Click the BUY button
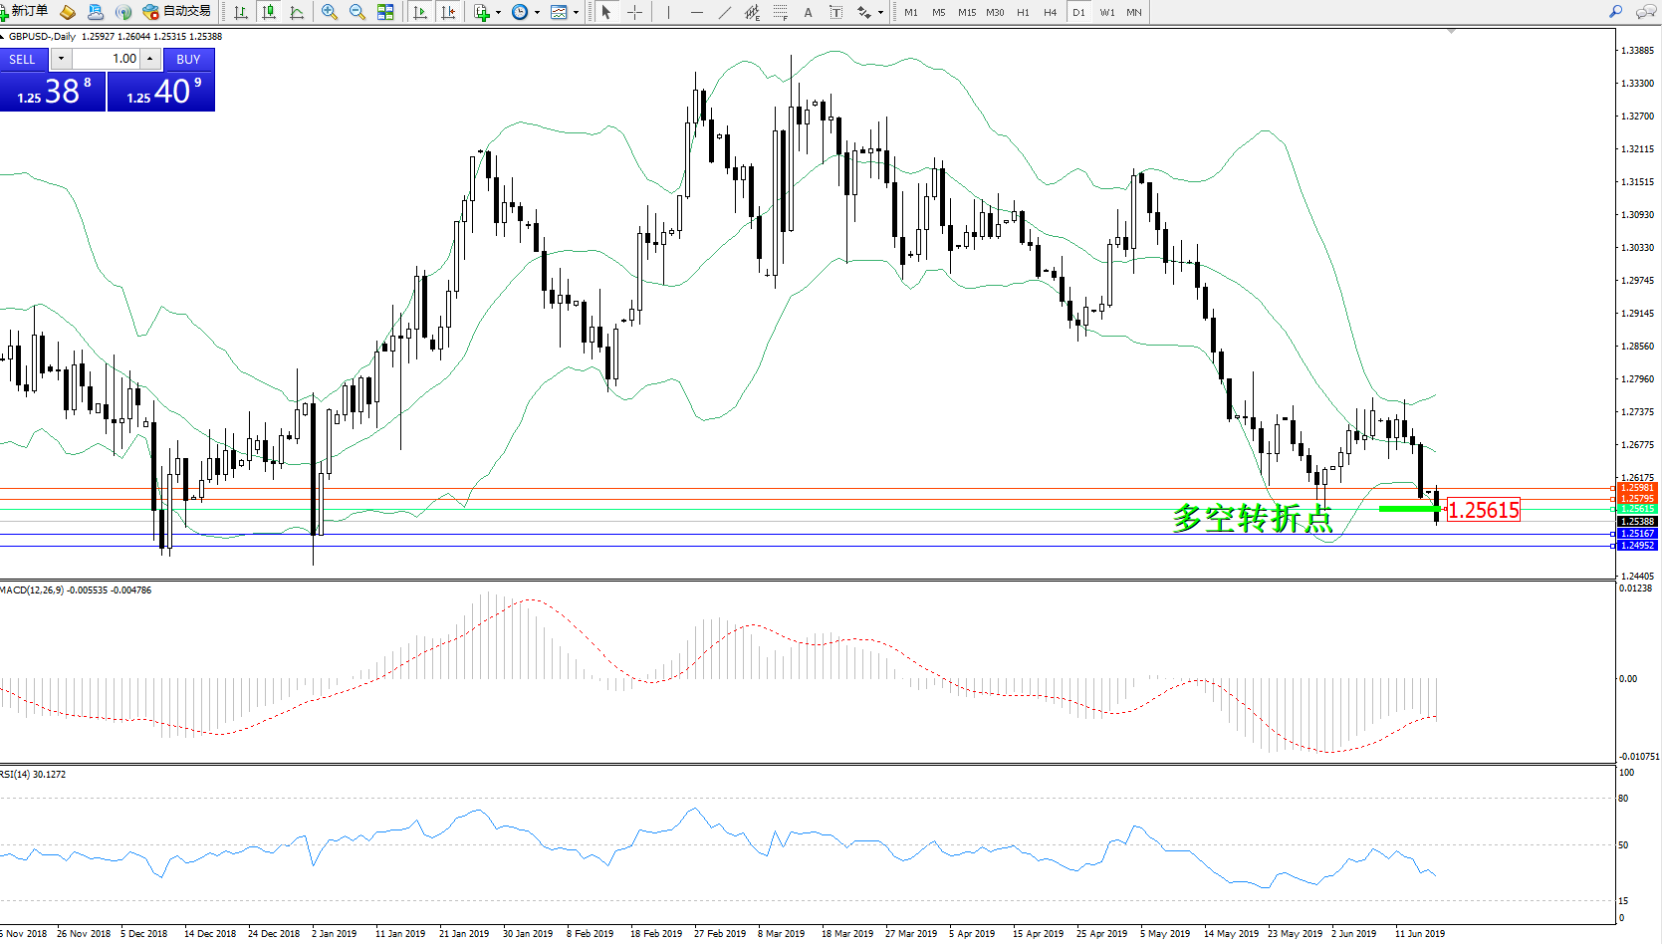 tap(188, 59)
